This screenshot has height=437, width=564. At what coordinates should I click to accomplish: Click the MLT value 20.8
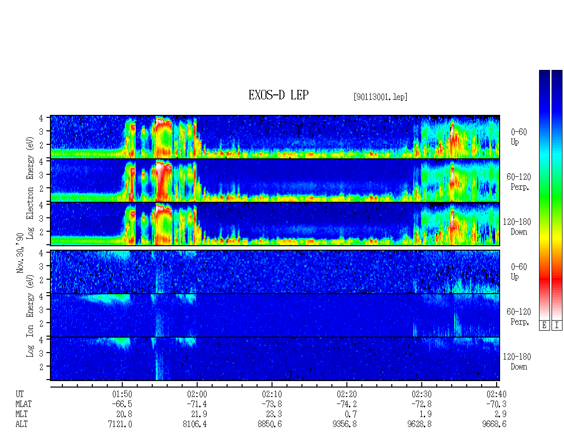click(124, 415)
